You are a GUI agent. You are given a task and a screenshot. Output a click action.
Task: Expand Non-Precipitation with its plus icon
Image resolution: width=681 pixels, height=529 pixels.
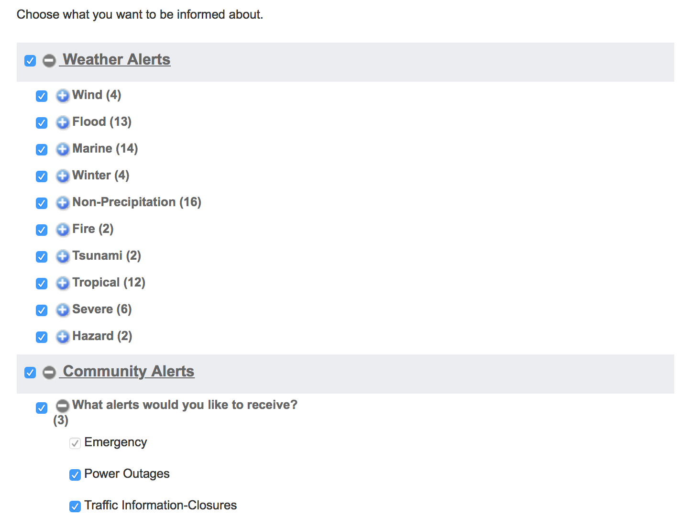(x=63, y=203)
